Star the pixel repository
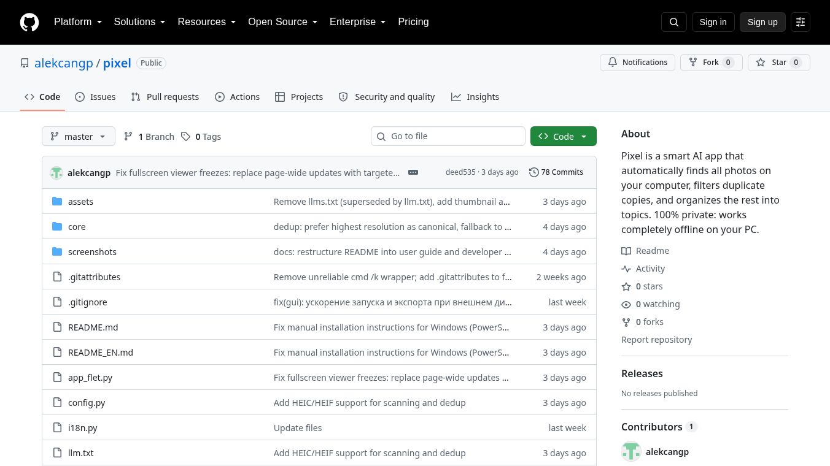 (x=779, y=63)
